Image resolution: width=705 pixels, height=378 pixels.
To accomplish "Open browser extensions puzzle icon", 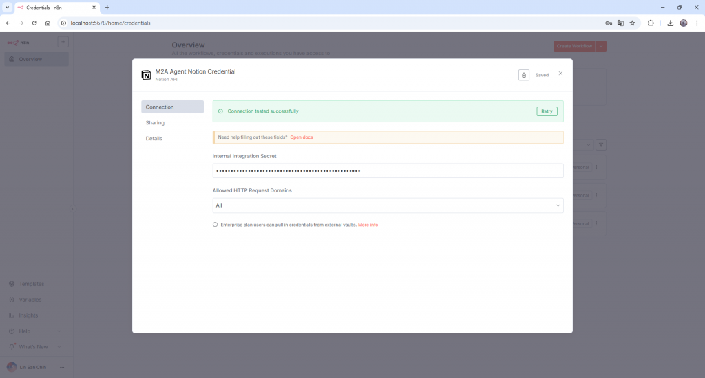I will tap(651, 23).
